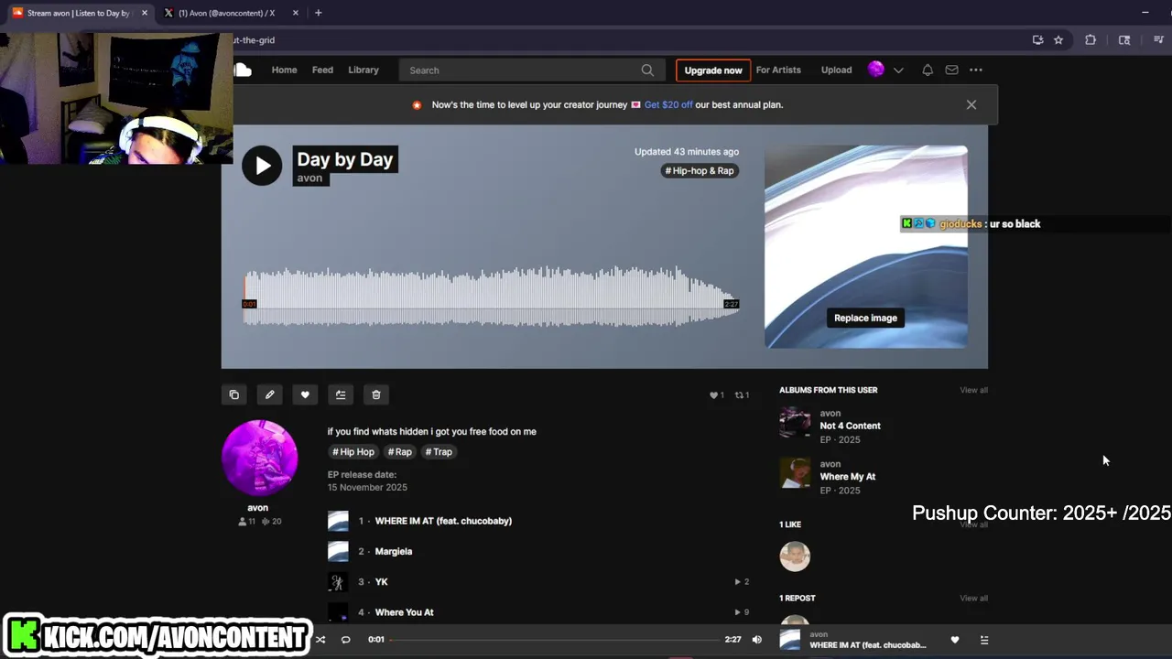
Task: View all albums from this user
Action: pos(973,390)
